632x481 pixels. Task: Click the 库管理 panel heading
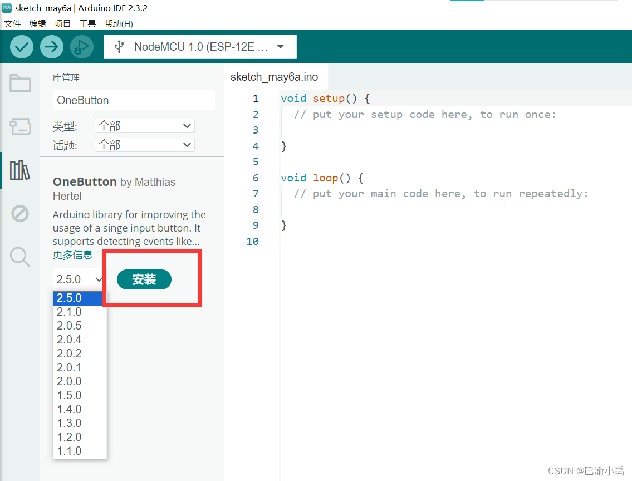66,78
